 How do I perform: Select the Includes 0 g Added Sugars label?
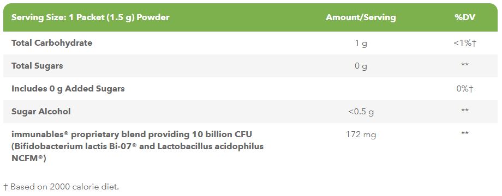pos(68,89)
